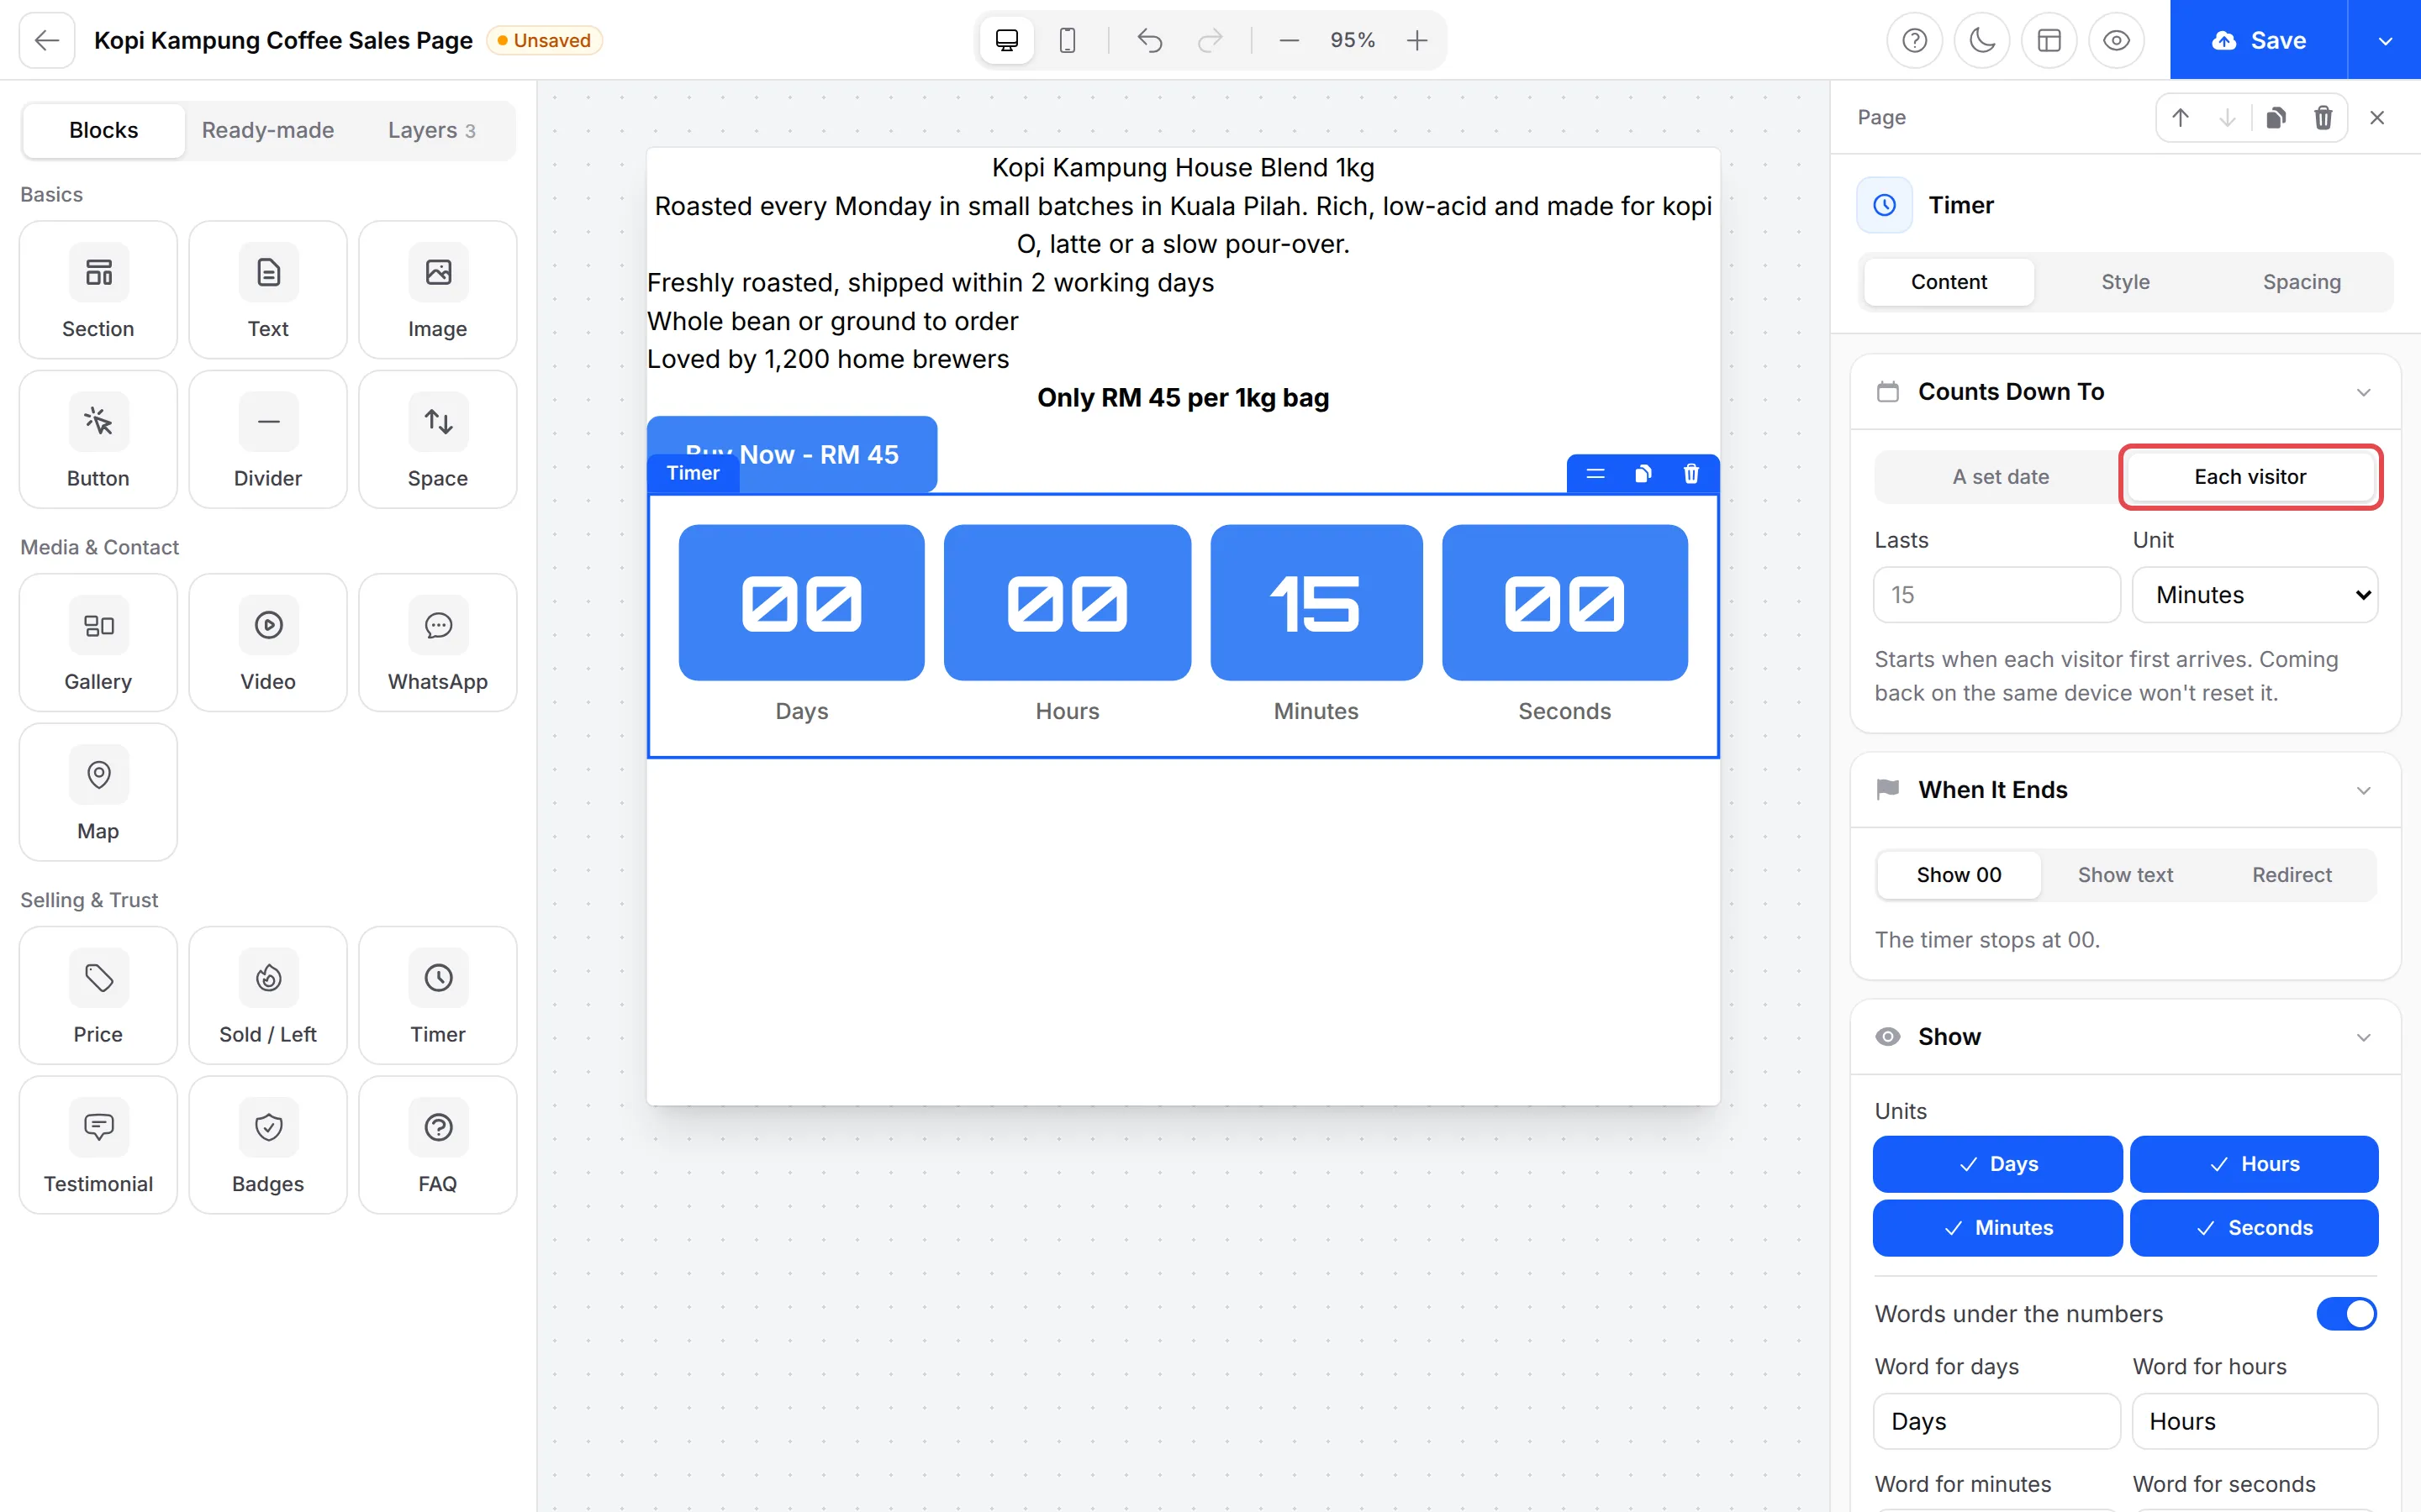Select A set date countdown option
Viewport: 2421px width, 1512px height.
click(2000, 477)
